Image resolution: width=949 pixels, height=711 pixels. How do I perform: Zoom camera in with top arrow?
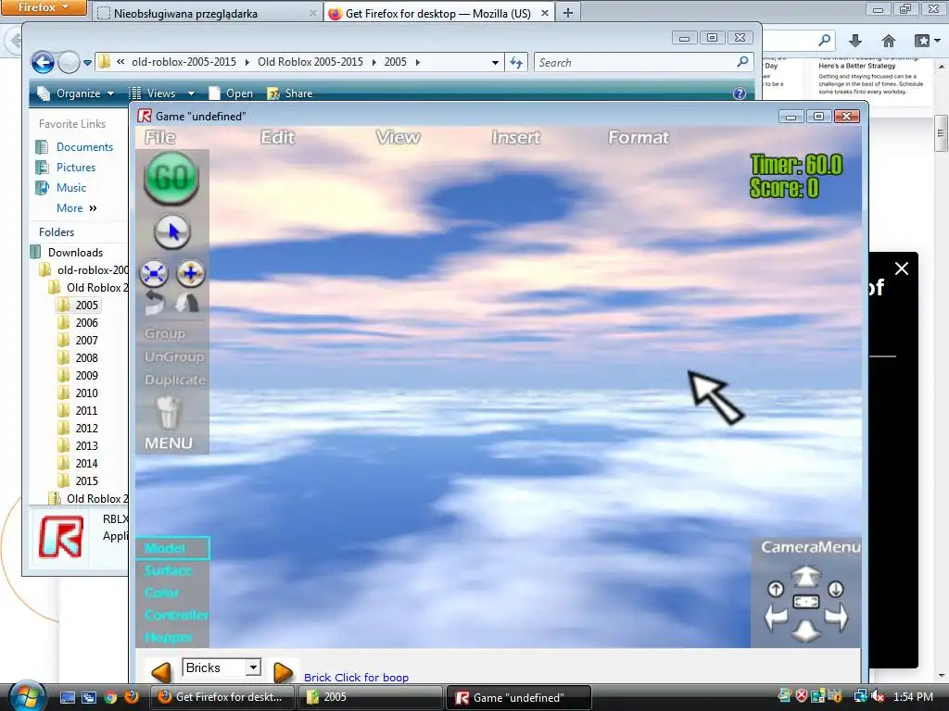805,576
